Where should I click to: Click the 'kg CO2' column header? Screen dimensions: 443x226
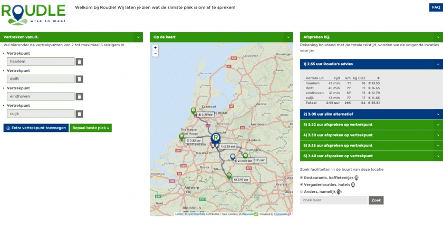(x=359, y=78)
